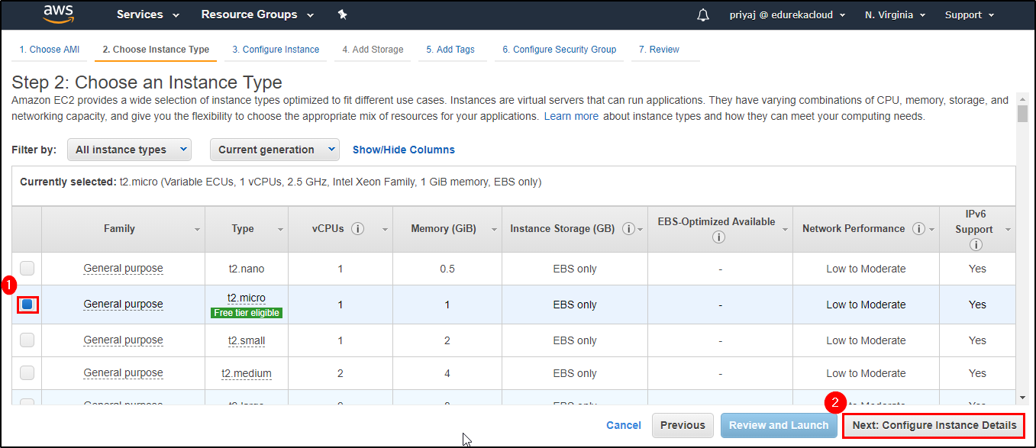1036x448 pixels.
Task: Deselect the t2.micro instance checkbox
Action: pyautogui.click(x=27, y=305)
